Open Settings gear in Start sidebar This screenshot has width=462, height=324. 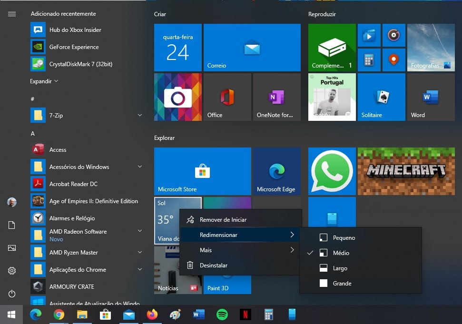tap(12, 271)
